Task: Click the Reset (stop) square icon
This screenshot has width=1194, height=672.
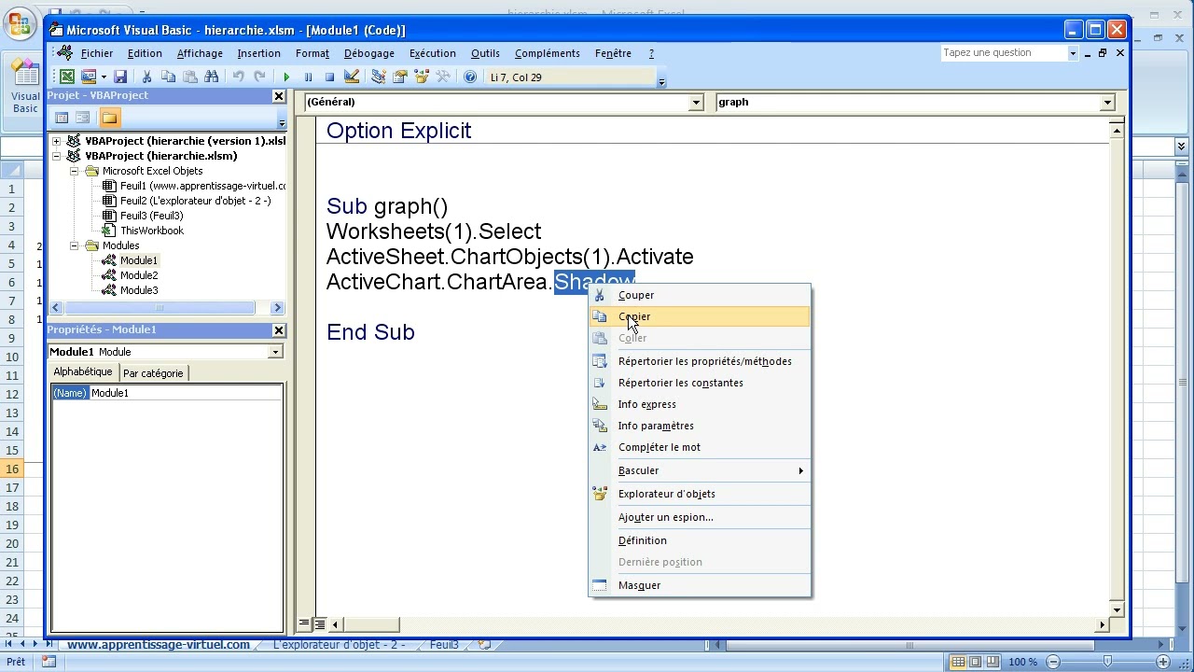Action: (x=329, y=77)
